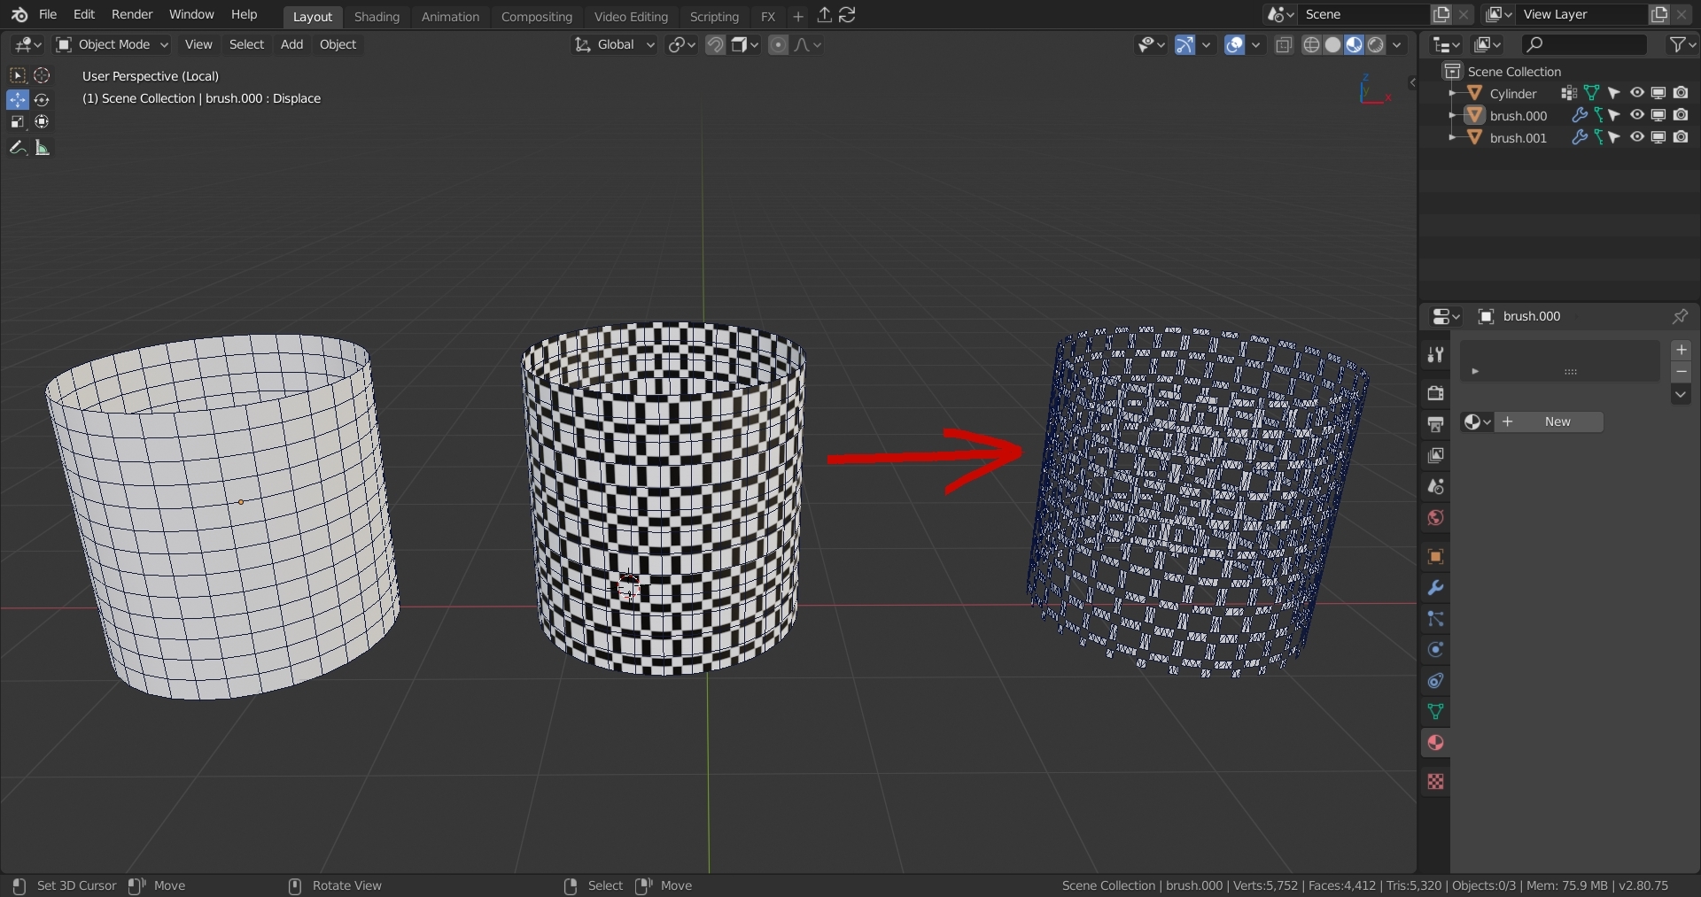
Task: Select the Rotate tool in the toolbar
Action: pyautogui.click(x=42, y=100)
